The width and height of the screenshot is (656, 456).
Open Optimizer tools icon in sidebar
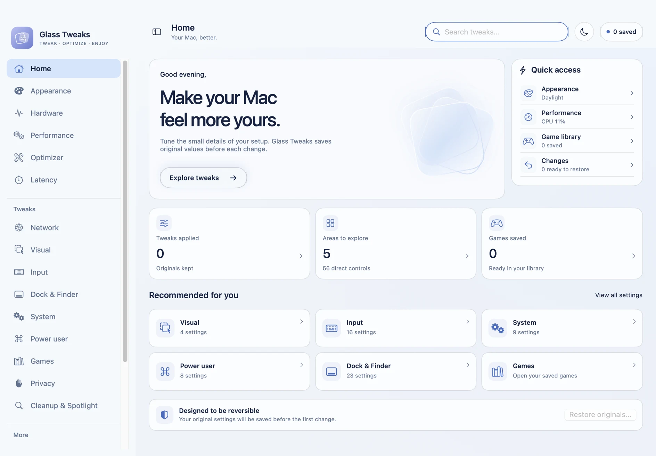pyautogui.click(x=19, y=157)
